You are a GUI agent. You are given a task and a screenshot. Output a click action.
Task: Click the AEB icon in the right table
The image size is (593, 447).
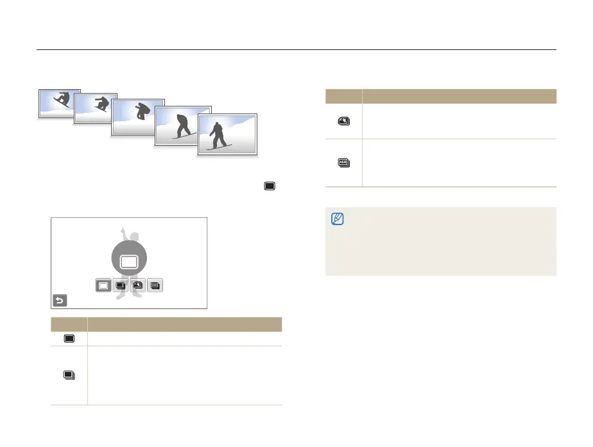pos(343,163)
